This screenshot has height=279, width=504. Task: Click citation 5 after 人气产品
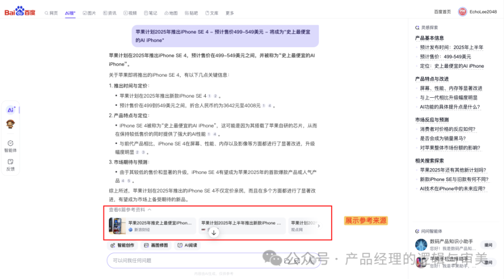129,181
